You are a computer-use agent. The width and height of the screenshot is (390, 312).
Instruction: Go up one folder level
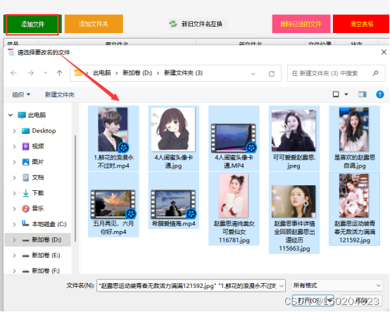click(59, 73)
